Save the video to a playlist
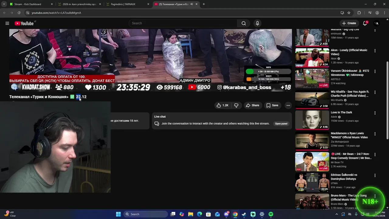The width and height of the screenshot is (389, 219). tap(272, 105)
